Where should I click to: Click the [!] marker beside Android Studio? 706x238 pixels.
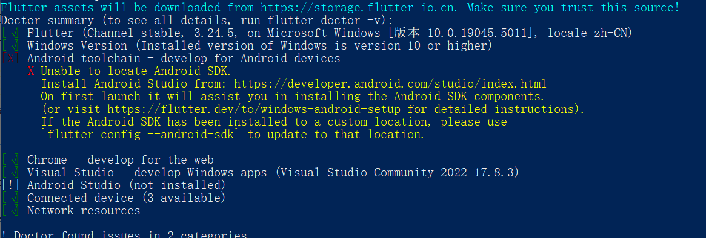[10, 185]
